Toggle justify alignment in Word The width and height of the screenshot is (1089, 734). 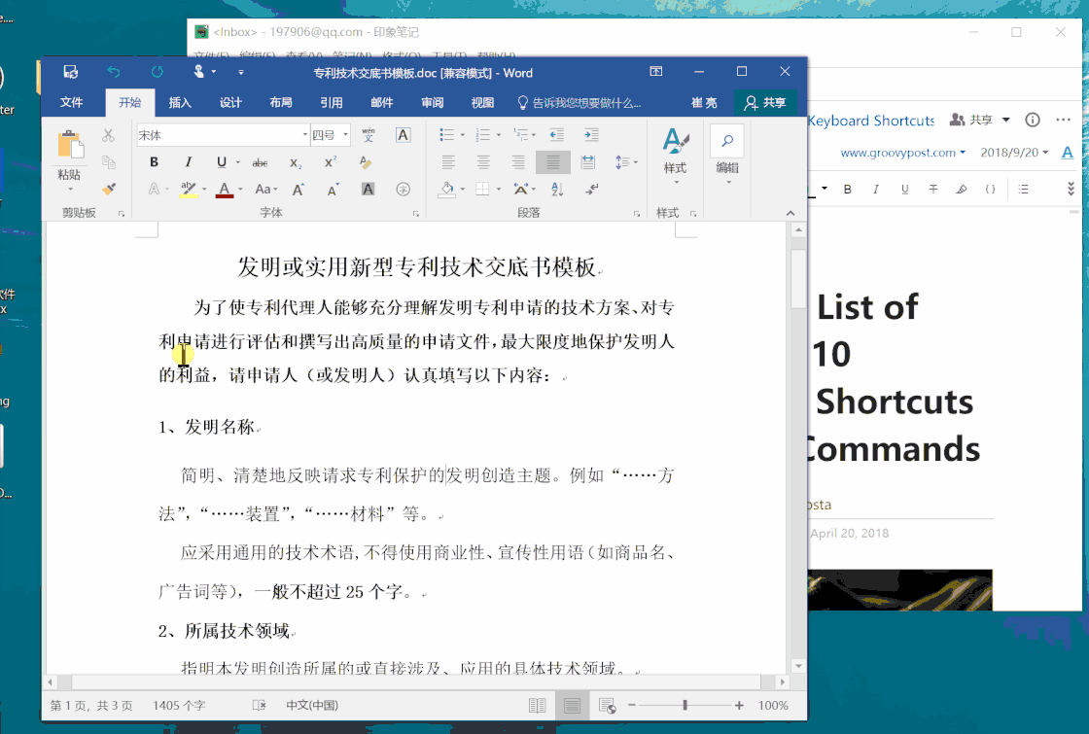coord(553,161)
